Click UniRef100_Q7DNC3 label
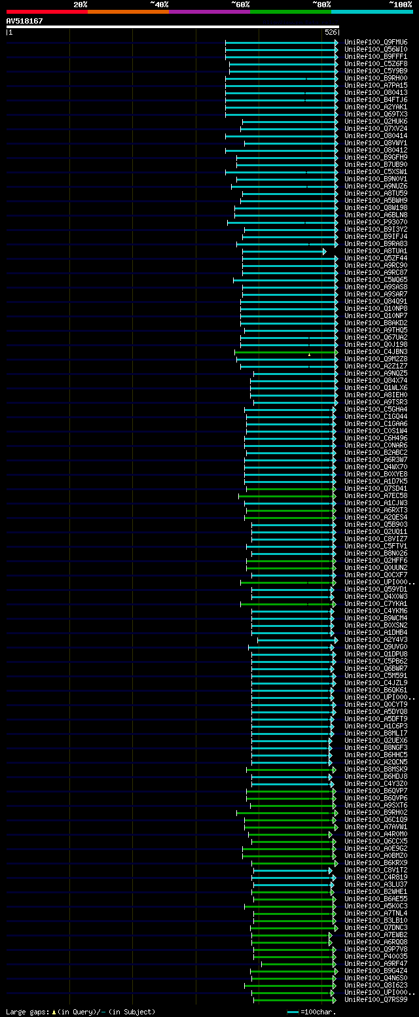The image size is (419, 1017). [376, 928]
